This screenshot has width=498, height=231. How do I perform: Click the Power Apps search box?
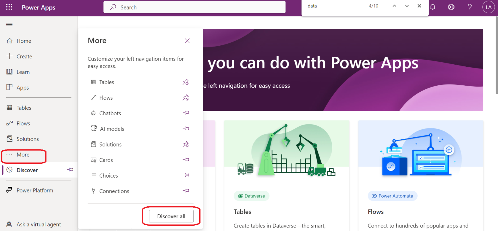(194, 7)
